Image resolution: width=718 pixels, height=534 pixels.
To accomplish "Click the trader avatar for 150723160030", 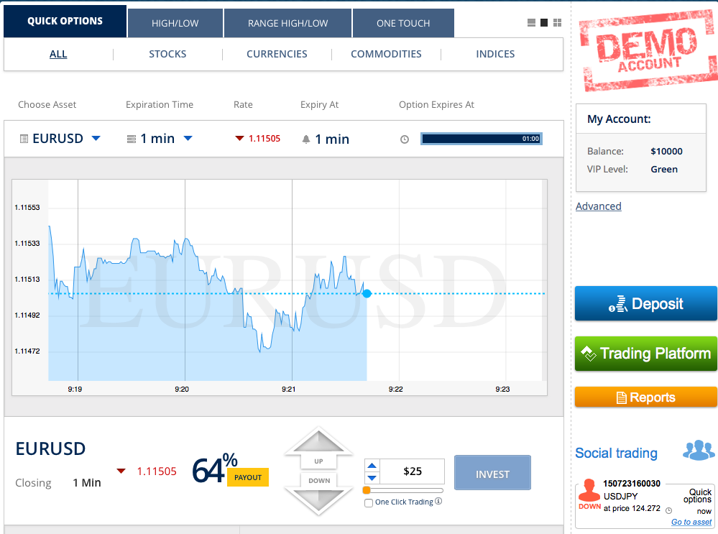I will point(589,490).
